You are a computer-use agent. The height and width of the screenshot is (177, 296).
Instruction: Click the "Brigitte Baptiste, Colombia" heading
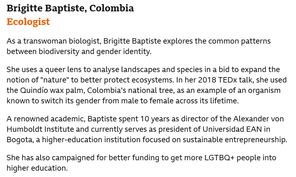[x=70, y=9]
